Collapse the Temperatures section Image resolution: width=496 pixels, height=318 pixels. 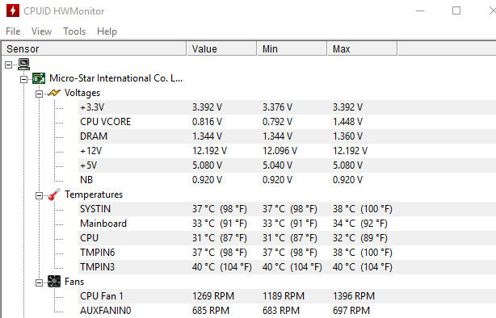(x=39, y=195)
